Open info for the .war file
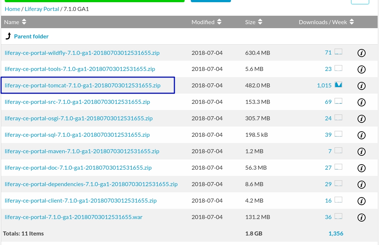Image resolution: width=382 pixels, height=245 pixels. click(361, 218)
